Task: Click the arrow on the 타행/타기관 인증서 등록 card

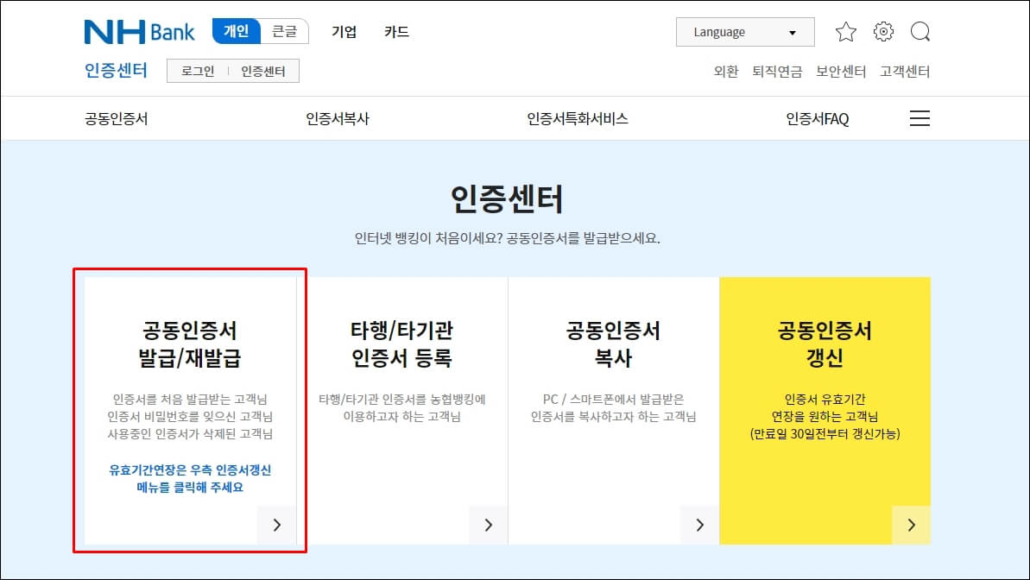Action: click(488, 524)
